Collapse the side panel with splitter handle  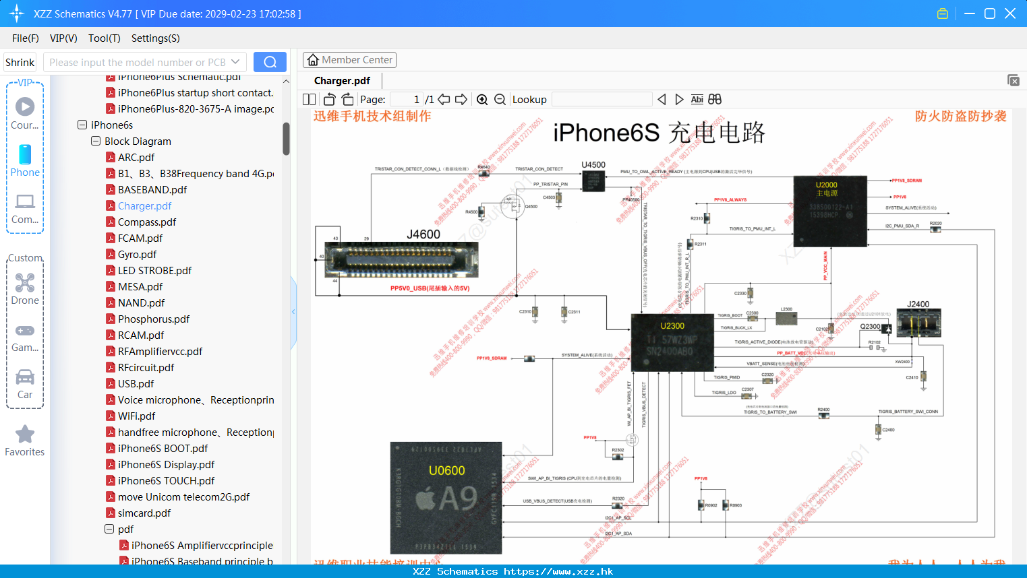pos(293,312)
